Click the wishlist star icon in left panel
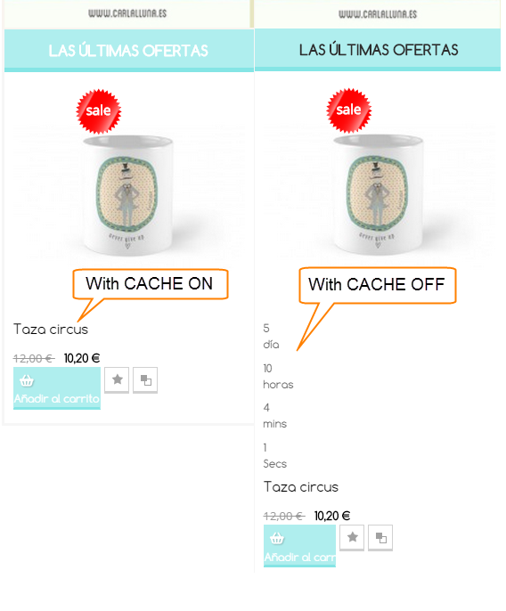This screenshot has width=506, height=611. (117, 380)
